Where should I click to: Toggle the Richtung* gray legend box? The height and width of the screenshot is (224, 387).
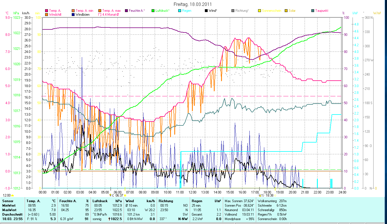233,11
